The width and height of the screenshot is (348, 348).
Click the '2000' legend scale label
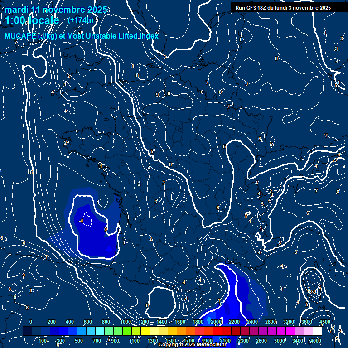[216, 322]
